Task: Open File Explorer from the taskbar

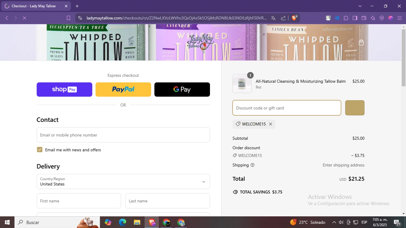Action: (137, 222)
